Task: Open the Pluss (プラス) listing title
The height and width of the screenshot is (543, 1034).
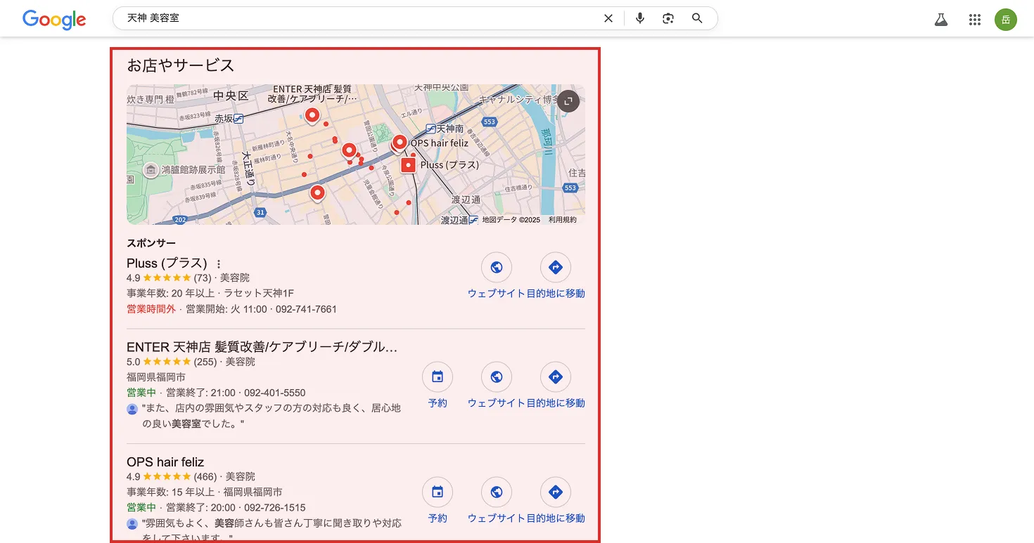Action: (167, 263)
